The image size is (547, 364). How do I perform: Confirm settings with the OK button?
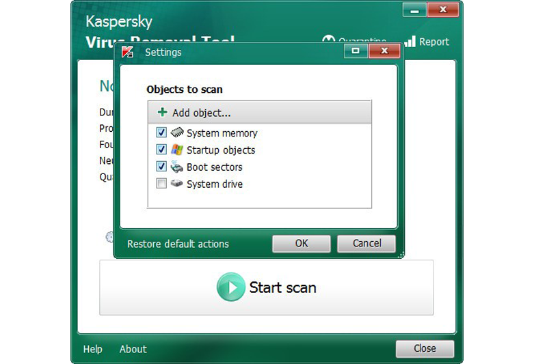tap(302, 243)
